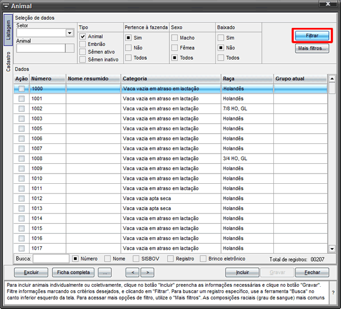Viewport: 341px width, 309px height.
Task: Click the help question mark icon
Action: coord(333,292)
